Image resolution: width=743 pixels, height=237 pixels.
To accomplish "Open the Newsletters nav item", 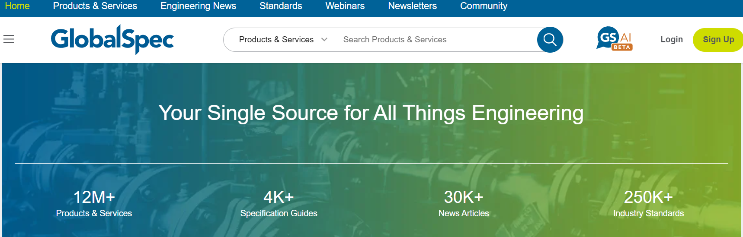I will 412,6.
